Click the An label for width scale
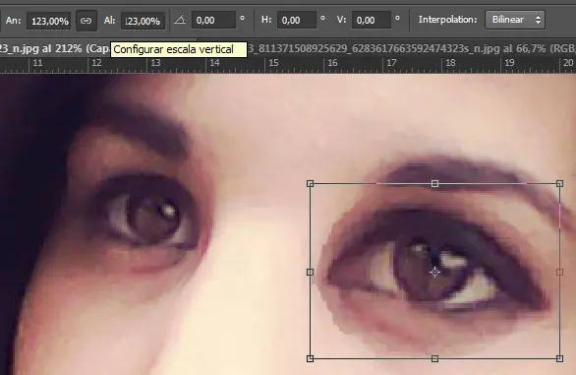Viewport: 576px width, 375px height. point(13,21)
